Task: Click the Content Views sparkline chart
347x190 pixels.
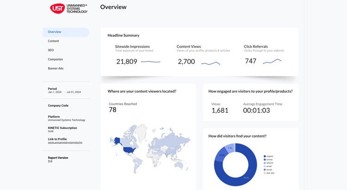Action: (x=211, y=63)
